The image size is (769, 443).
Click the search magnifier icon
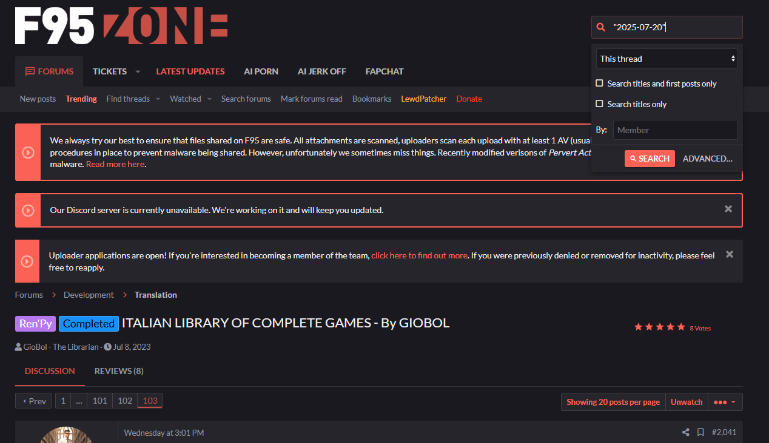(601, 27)
